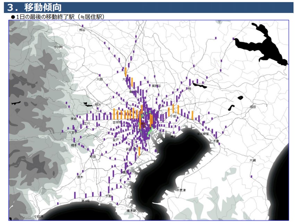Image resolution: width=295 pixels, height=222 pixels.
Task: Select the 木更津 map label
Action: point(181,190)
